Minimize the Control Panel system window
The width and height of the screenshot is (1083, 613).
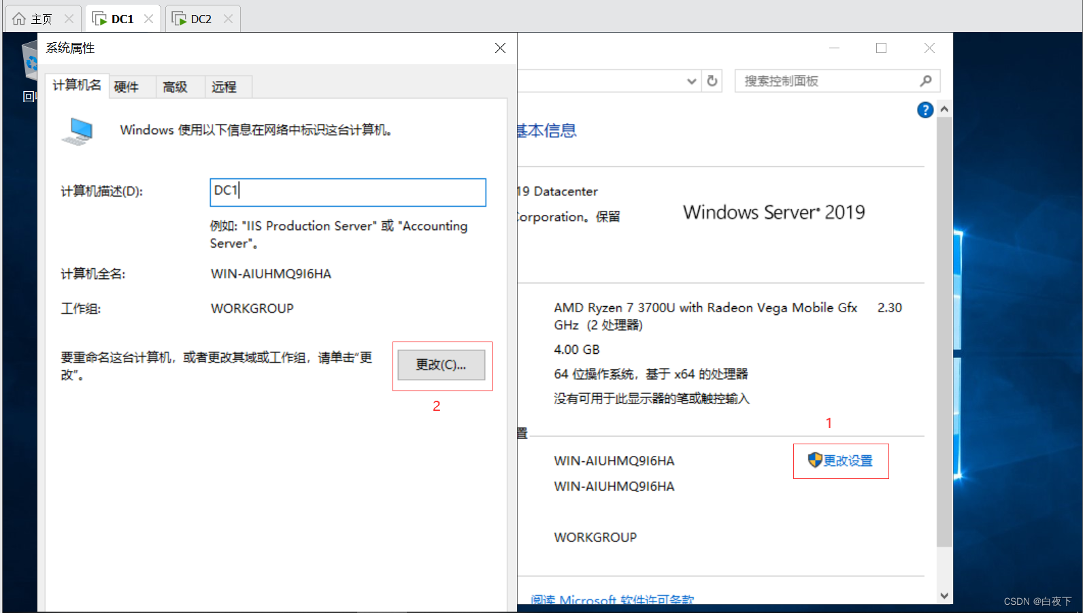click(x=834, y=48)
